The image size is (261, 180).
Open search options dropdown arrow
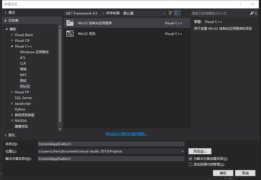[x=256, y=13]
